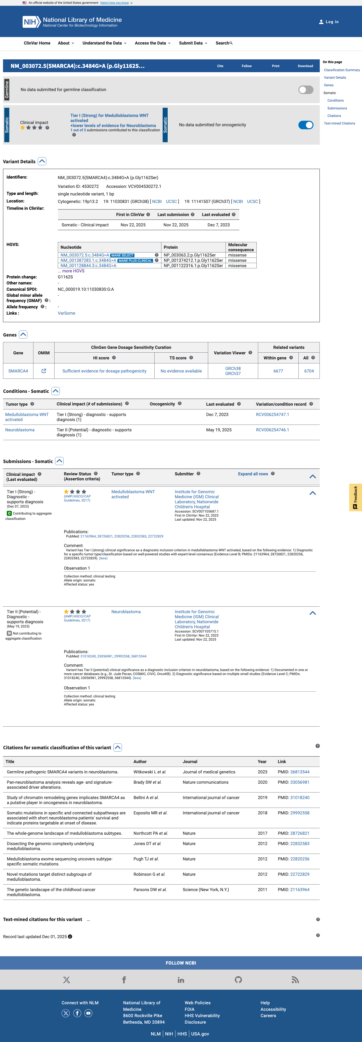
Task: Collapse the Variant Details section
Action: (x=42, y=161)
